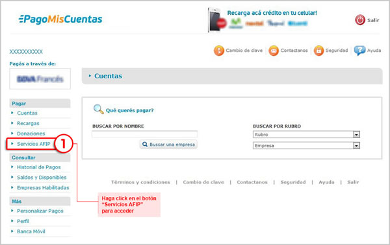Open the Rubro dropdown
Viewport: 390px width, 245px height.
tap(306, 134)
